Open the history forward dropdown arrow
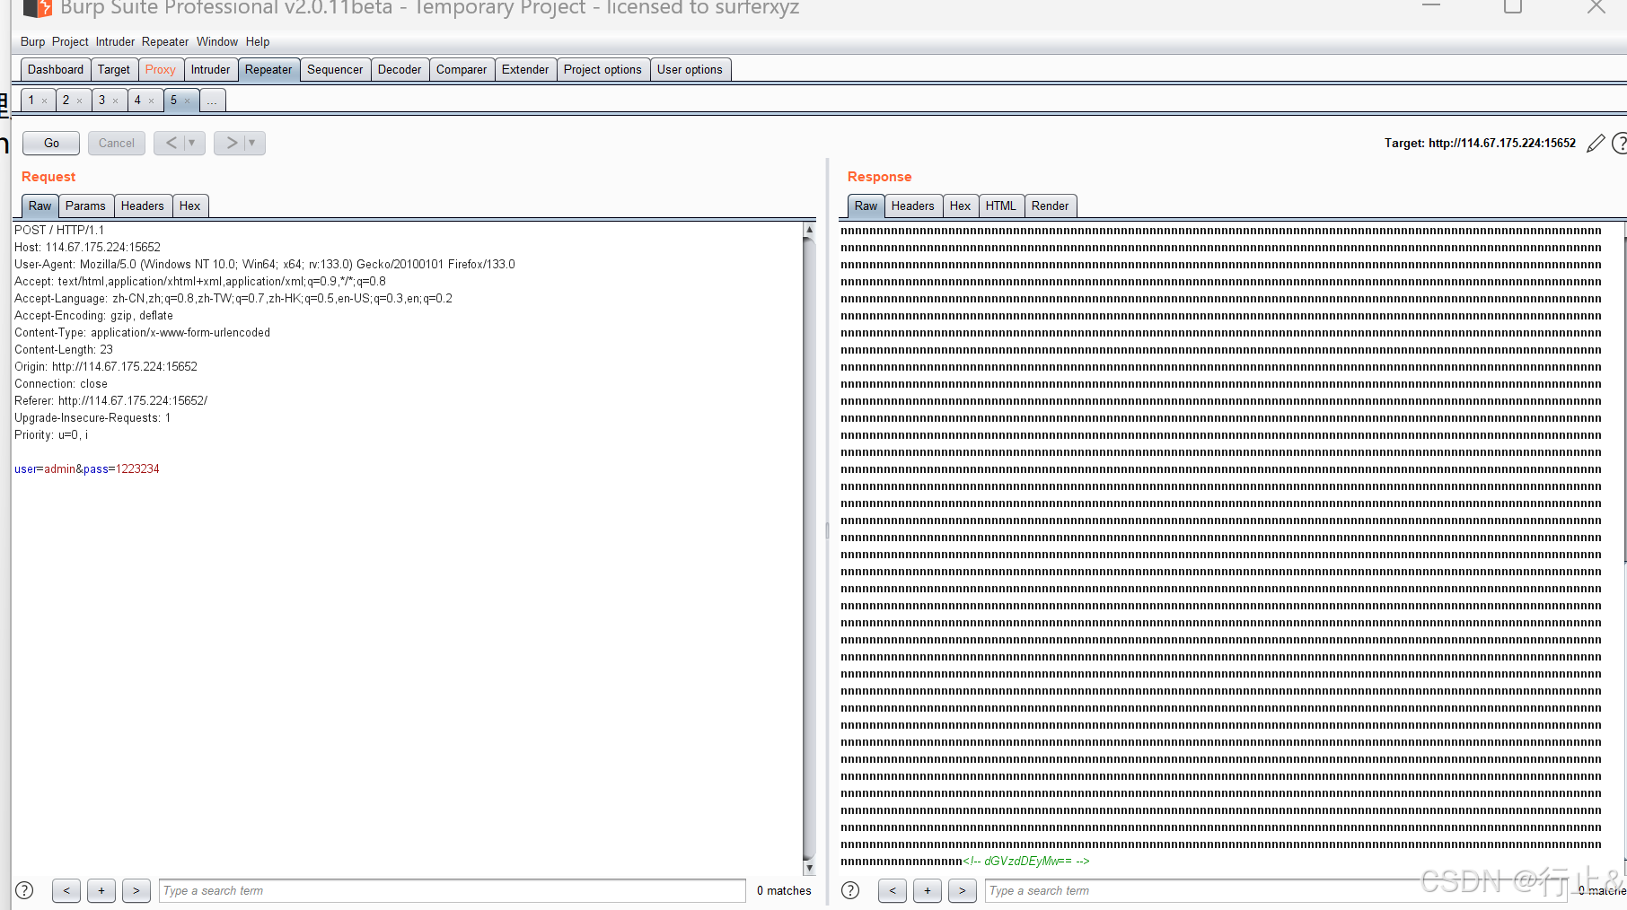Image resolution: width=1627 pixels, height=910 pixels. (252, 143)
